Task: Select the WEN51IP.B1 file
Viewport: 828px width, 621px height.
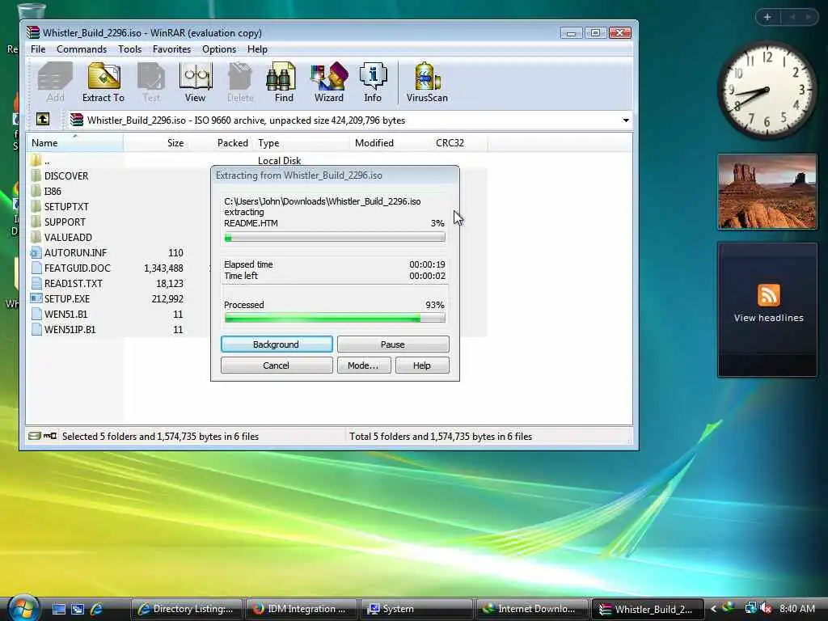Action: [70, 329]
